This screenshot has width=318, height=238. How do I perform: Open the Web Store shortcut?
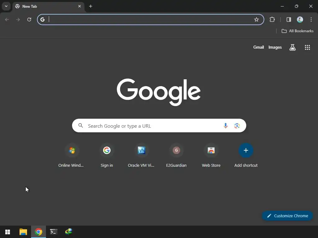[211, 156]
